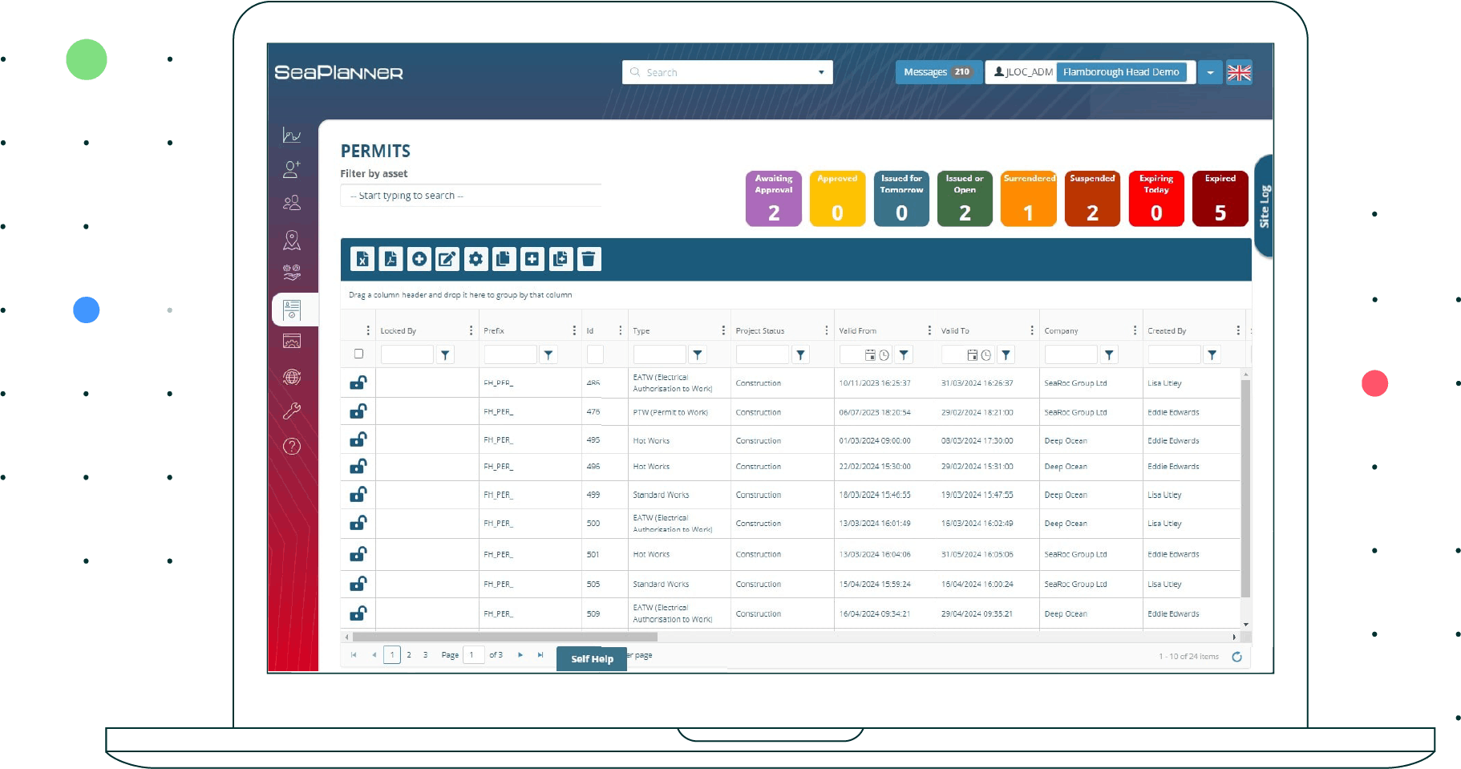Screen dimensions: 1461x769
Task: Toggle the lock icon for permit 501
Action: [358, 554]
